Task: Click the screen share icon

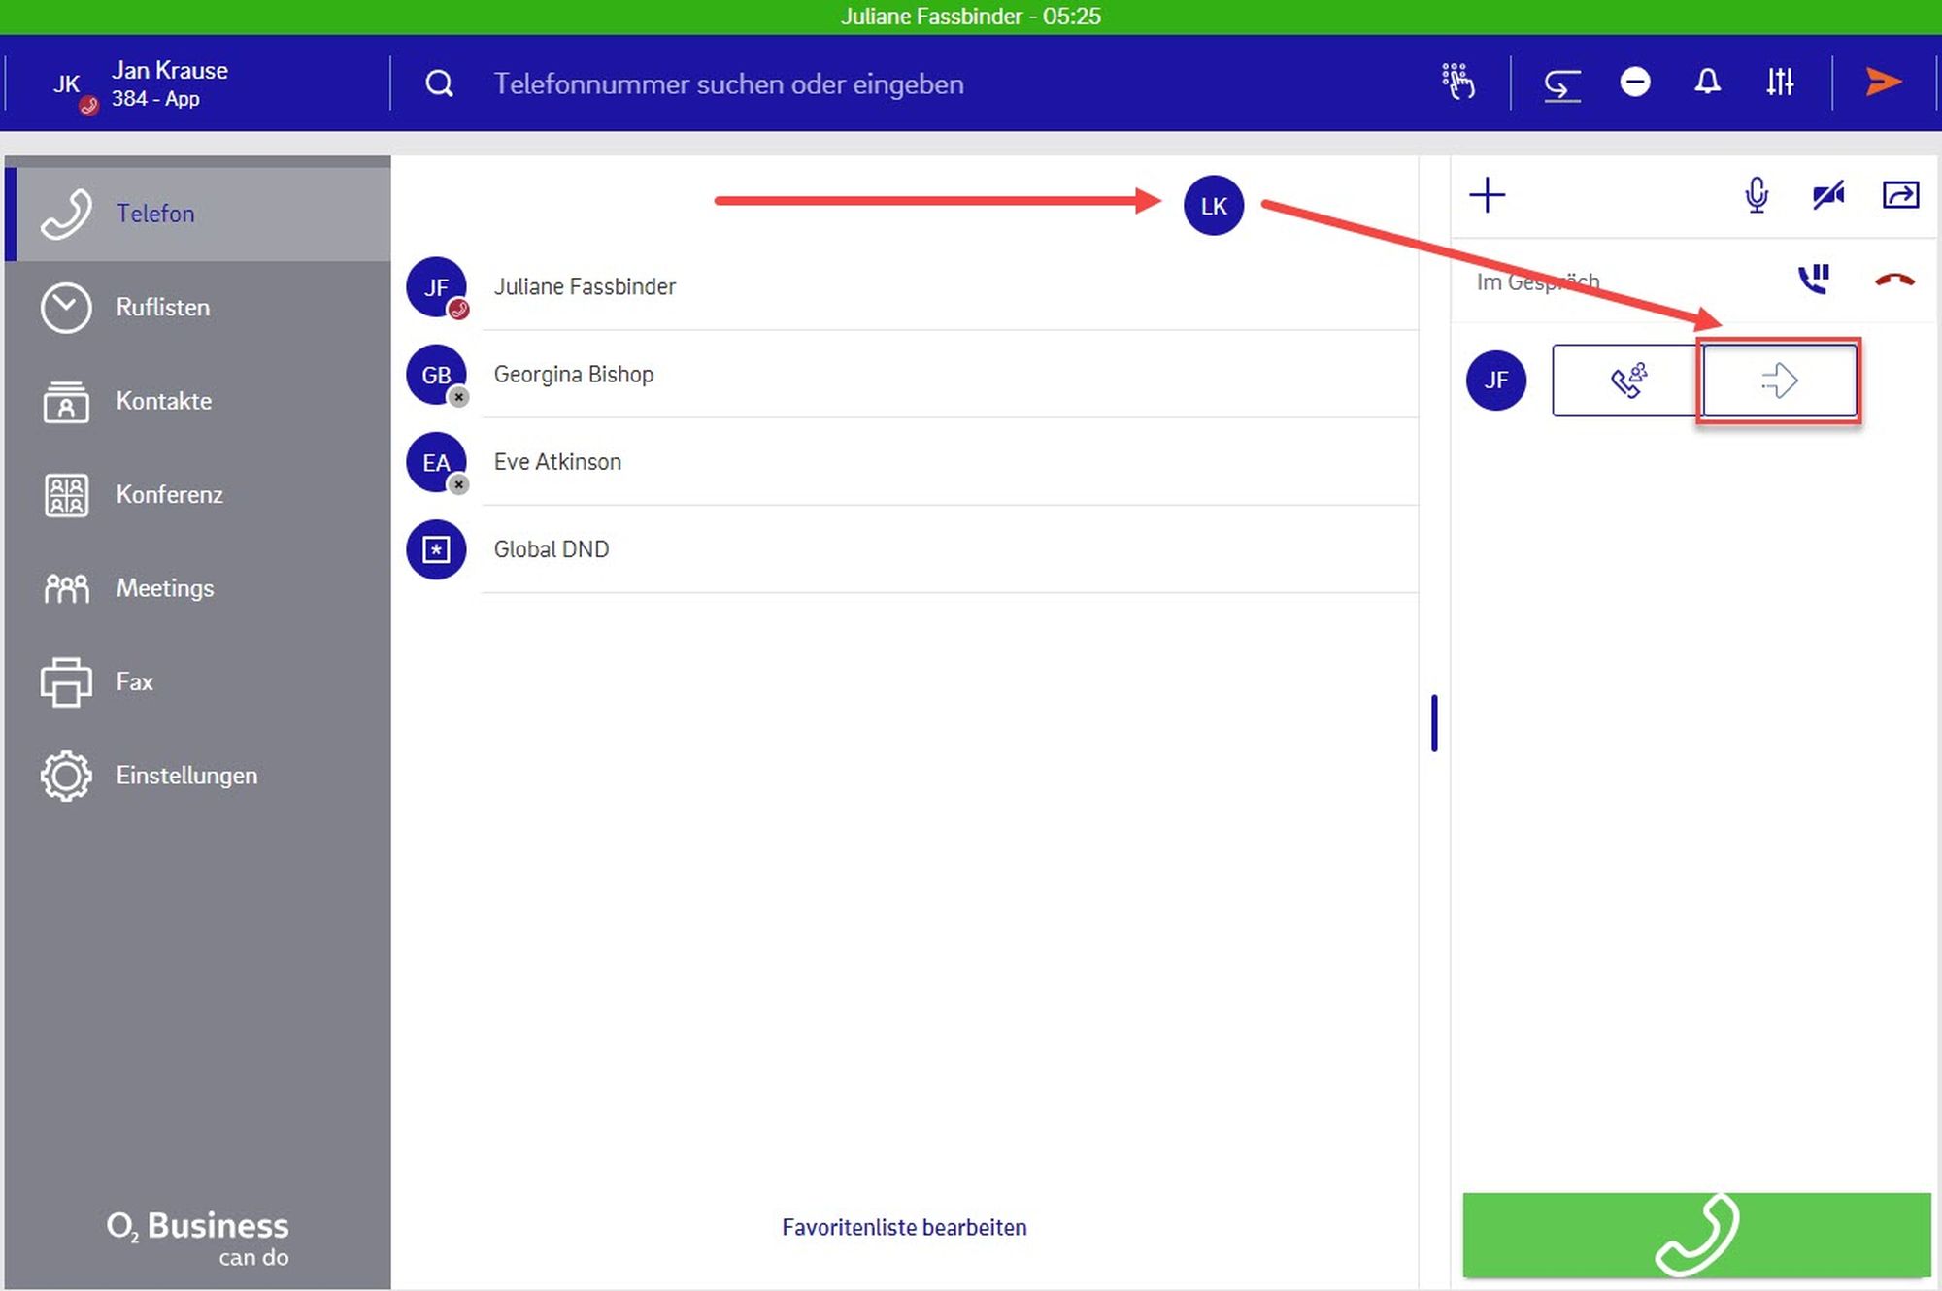Action: [x=1900, y=195]
